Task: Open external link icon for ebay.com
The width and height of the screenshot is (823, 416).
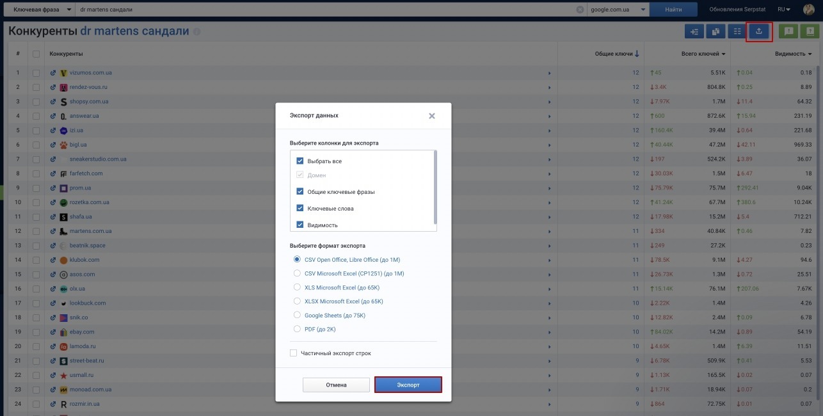Action: click(x=53, y=332)
